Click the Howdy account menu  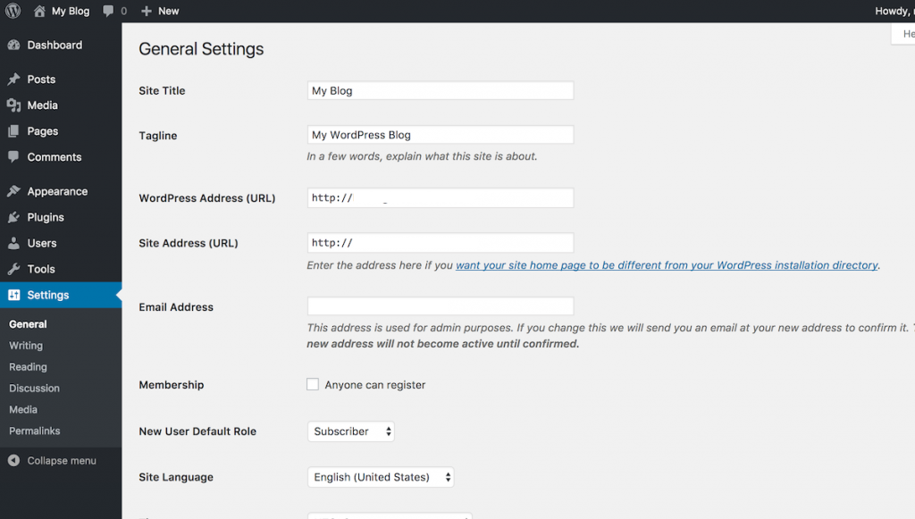(x=894, y=11)
